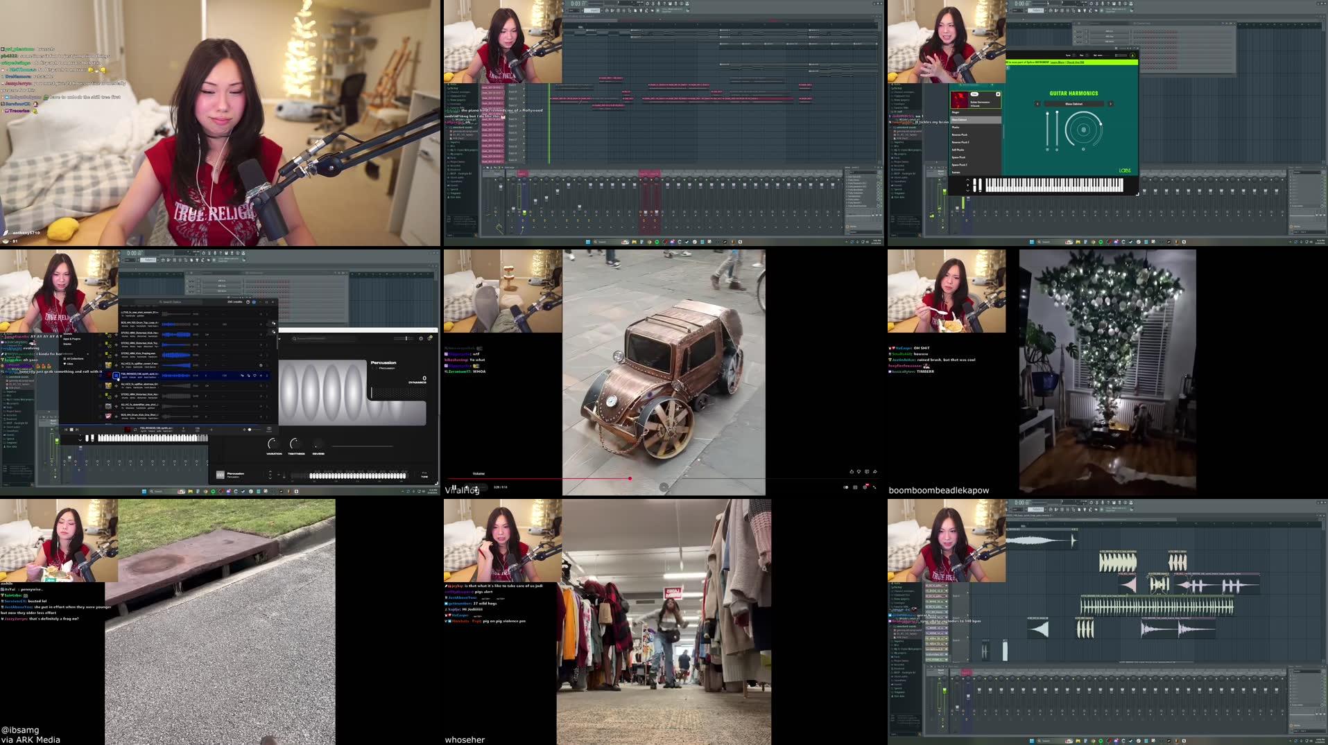
Task: Like the highlighted sample with the heart icon
Action: [x=255, y=376]
